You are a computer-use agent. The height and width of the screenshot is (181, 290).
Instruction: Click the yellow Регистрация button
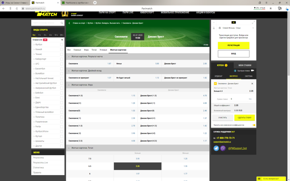[233, 45]
